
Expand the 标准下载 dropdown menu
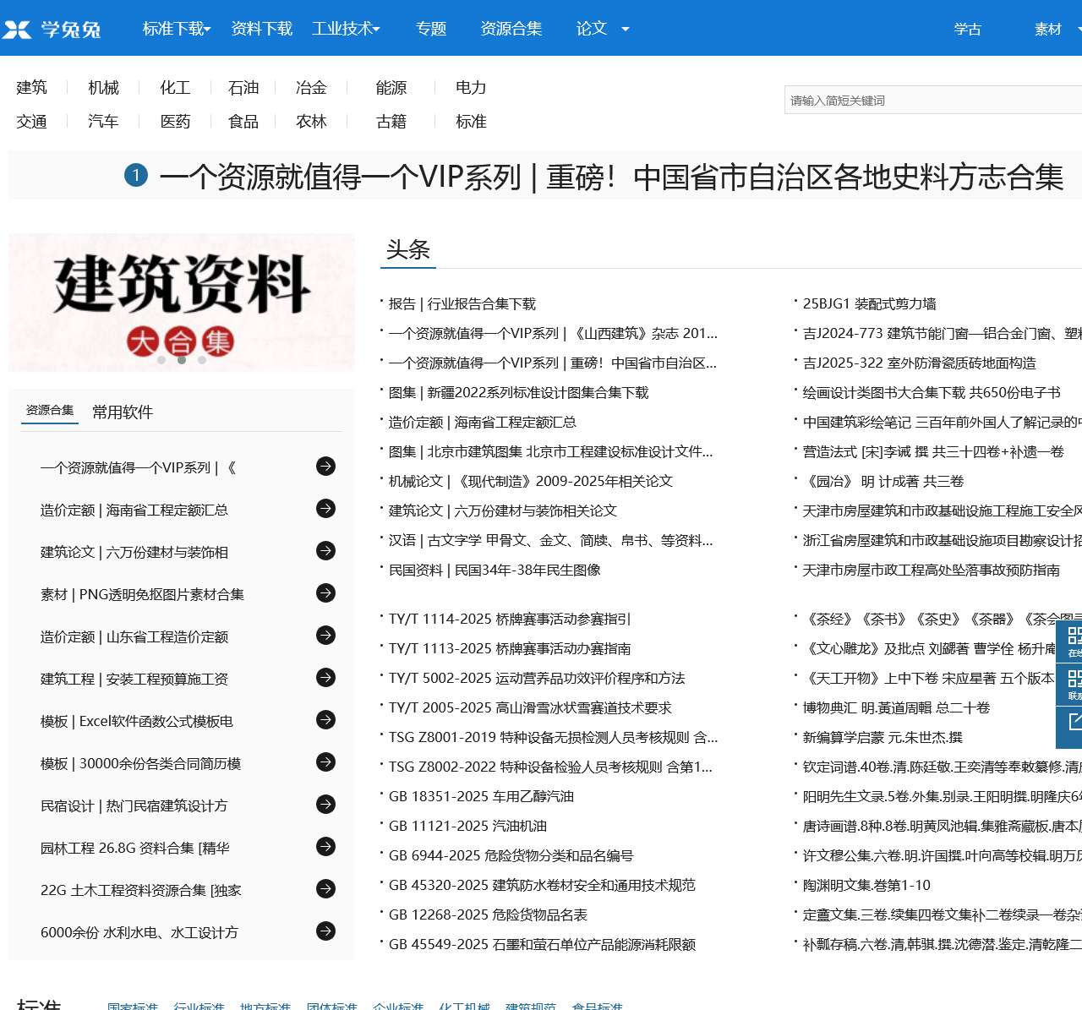(x=177, y=29)
